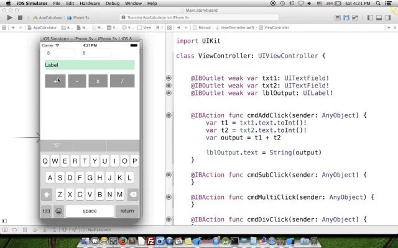Open Spotlight search in menu bar
This screenshot has width=398, height=248.
(378, 3)
